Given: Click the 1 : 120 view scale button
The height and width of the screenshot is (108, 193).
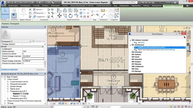Looking at the screenshot, I should pyautogui.click(x=53, y=103).
